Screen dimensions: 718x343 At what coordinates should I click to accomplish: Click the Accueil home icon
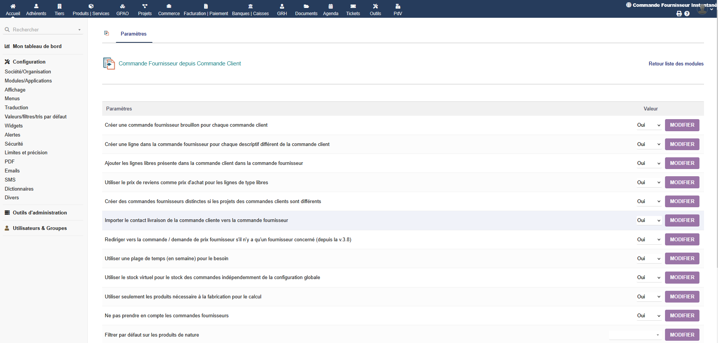pyautogui.click(x=13, y=6)
